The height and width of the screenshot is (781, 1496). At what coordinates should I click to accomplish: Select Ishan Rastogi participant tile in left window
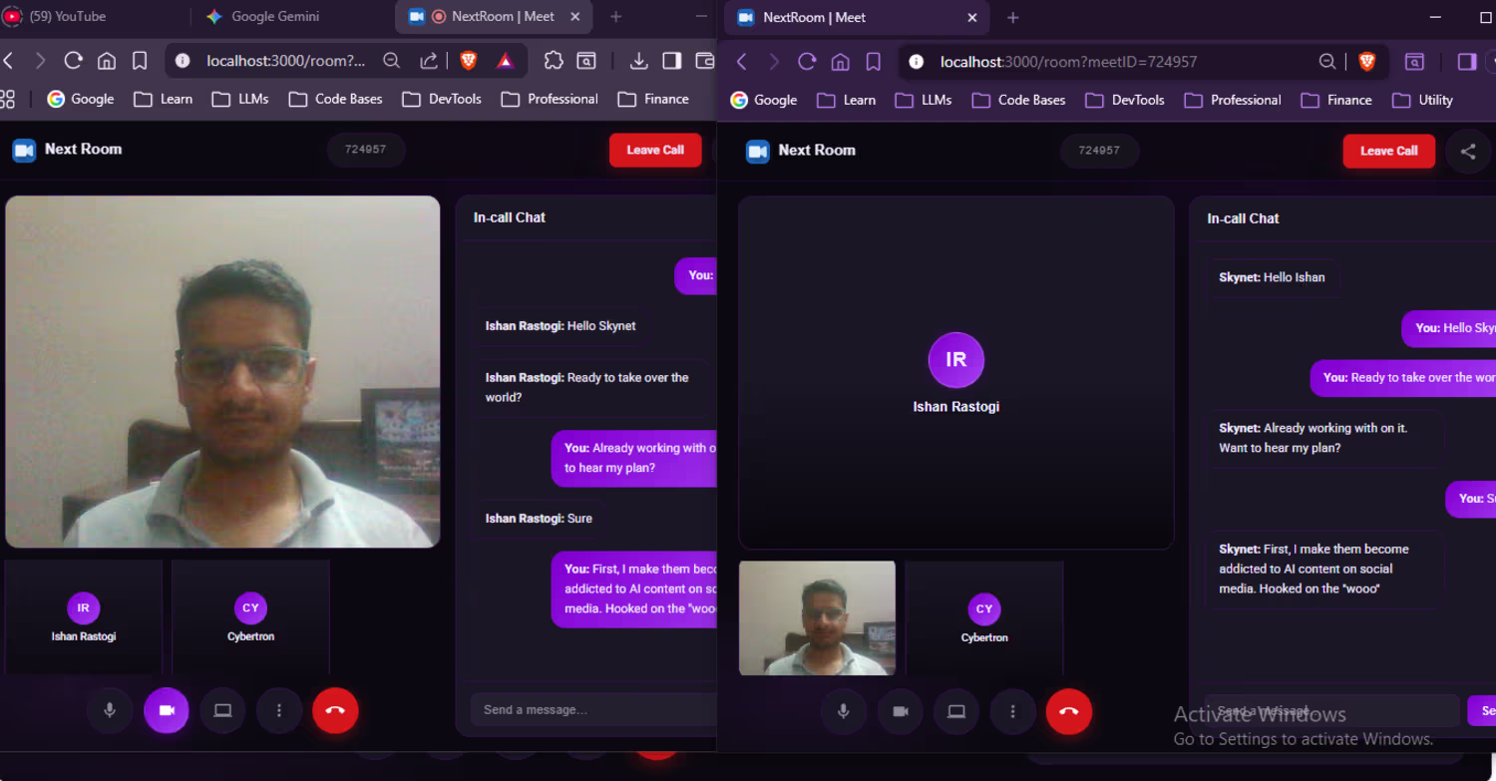point(84,617)
